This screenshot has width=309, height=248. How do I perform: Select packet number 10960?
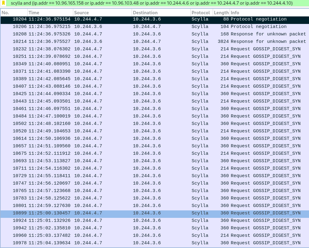click(x=155, y=235)
